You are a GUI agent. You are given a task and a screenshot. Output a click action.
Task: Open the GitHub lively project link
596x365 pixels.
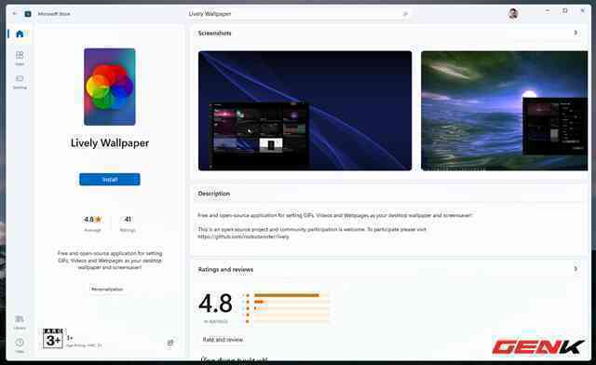243,237
